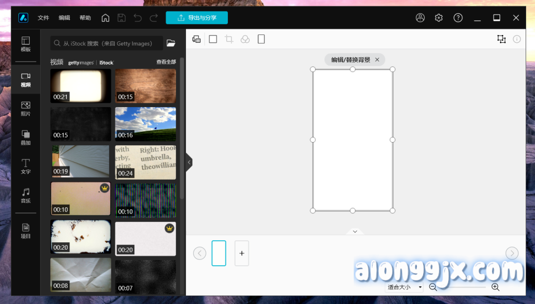Viewport: 535px width, 304px height.
Task: Open the 音乐 music panel
Action: coord(26,195)
